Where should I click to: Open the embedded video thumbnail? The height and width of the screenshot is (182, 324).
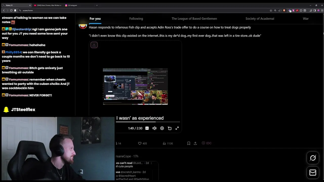click(135, 86)
